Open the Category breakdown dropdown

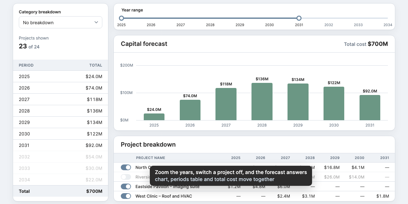click(61, 22)
